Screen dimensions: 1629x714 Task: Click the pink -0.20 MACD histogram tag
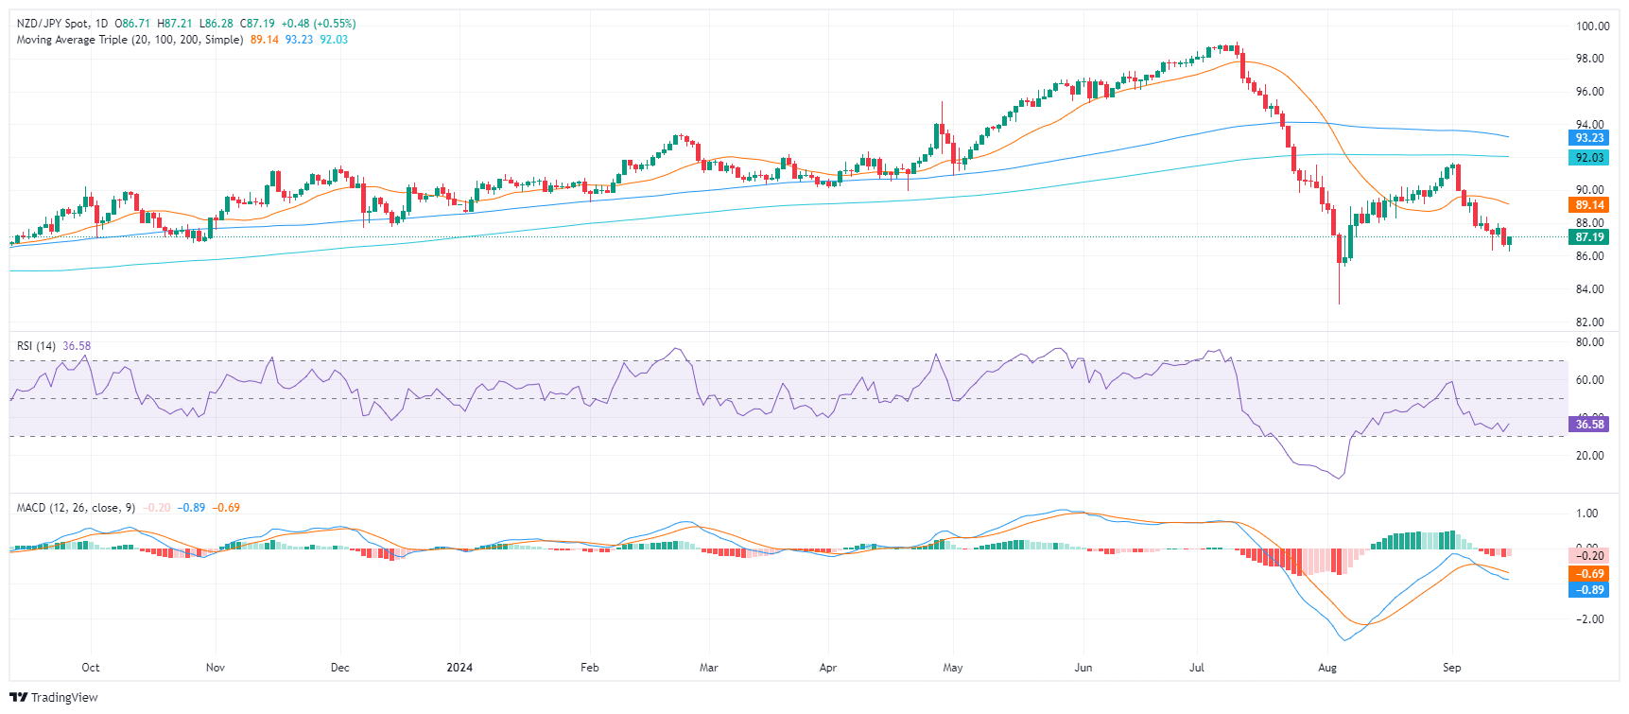pyautogui.click(x=1589, y=556)
